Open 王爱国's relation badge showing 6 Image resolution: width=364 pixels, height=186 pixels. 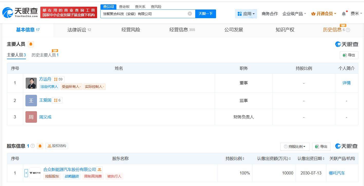click(x=57, y=100)
